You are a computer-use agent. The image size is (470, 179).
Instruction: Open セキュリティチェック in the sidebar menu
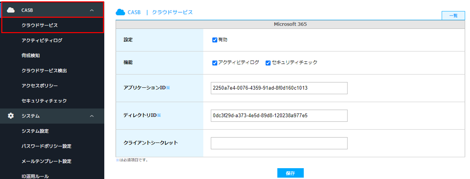[44, 101]
